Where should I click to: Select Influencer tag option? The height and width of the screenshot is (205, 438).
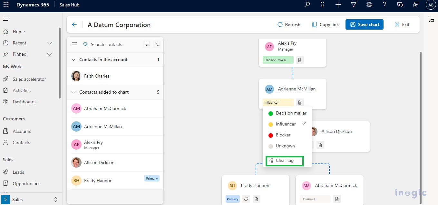click(287, 124)
